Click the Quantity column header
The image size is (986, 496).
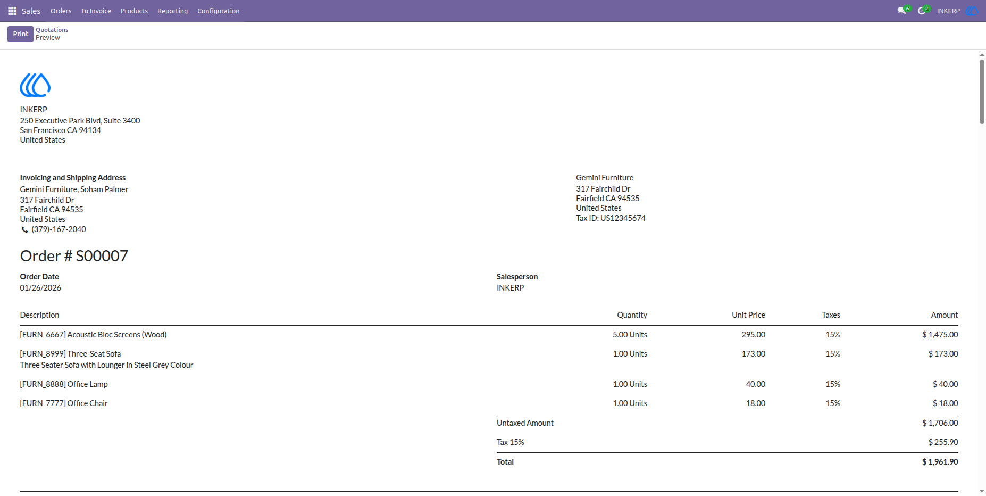pos(632,315)
